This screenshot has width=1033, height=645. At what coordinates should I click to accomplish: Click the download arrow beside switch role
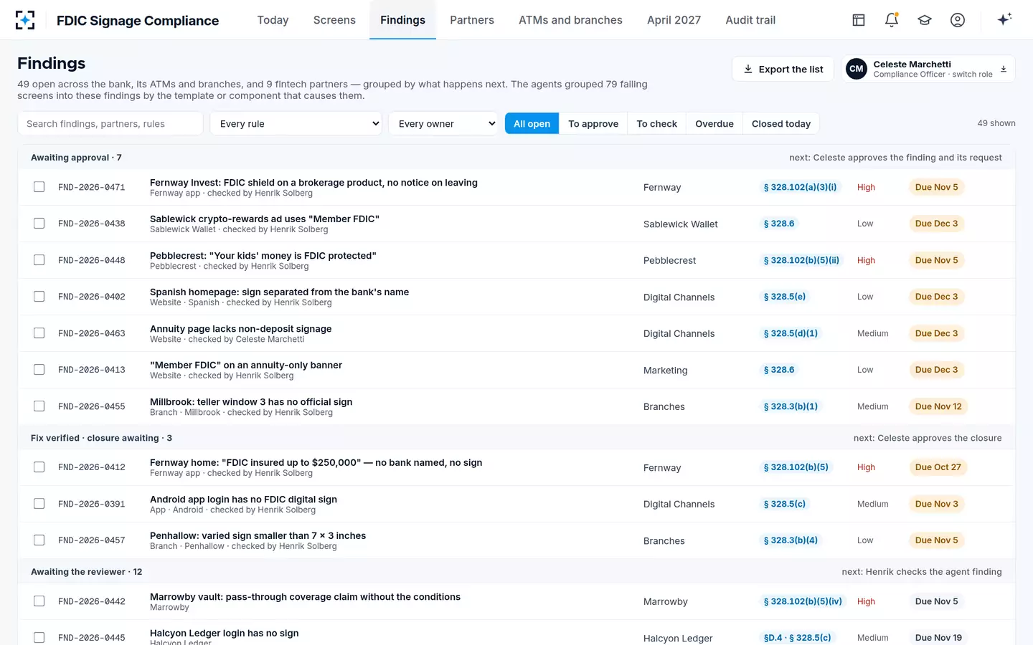click(x=1004, y=69)
